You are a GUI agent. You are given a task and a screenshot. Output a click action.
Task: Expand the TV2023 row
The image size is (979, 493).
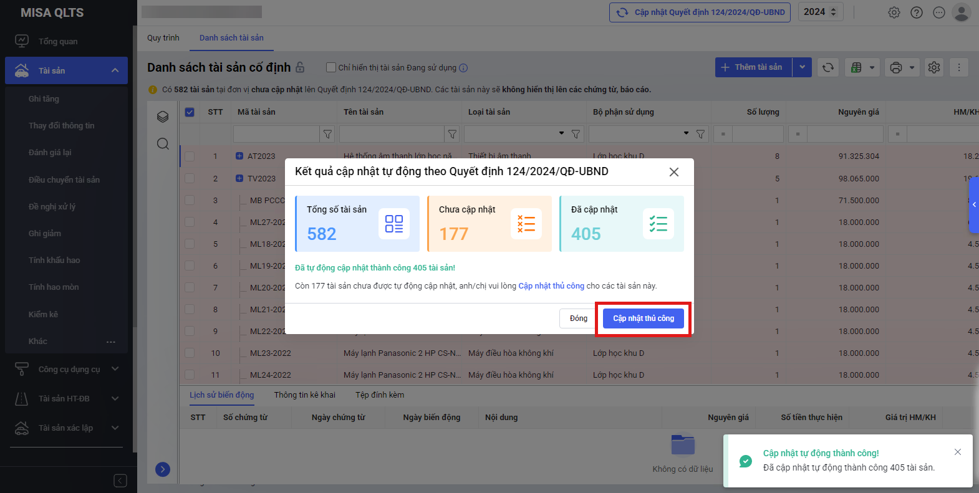[x=239, y=178]
